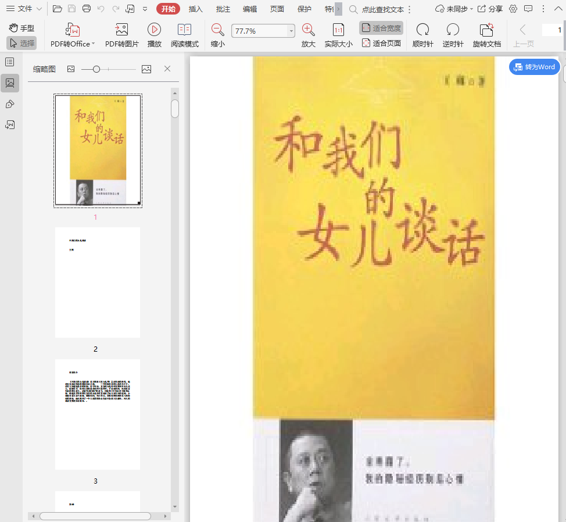The image size is (566, 522).
Task: Click 旋转文档 rotate document
Action: pos(486,35)
